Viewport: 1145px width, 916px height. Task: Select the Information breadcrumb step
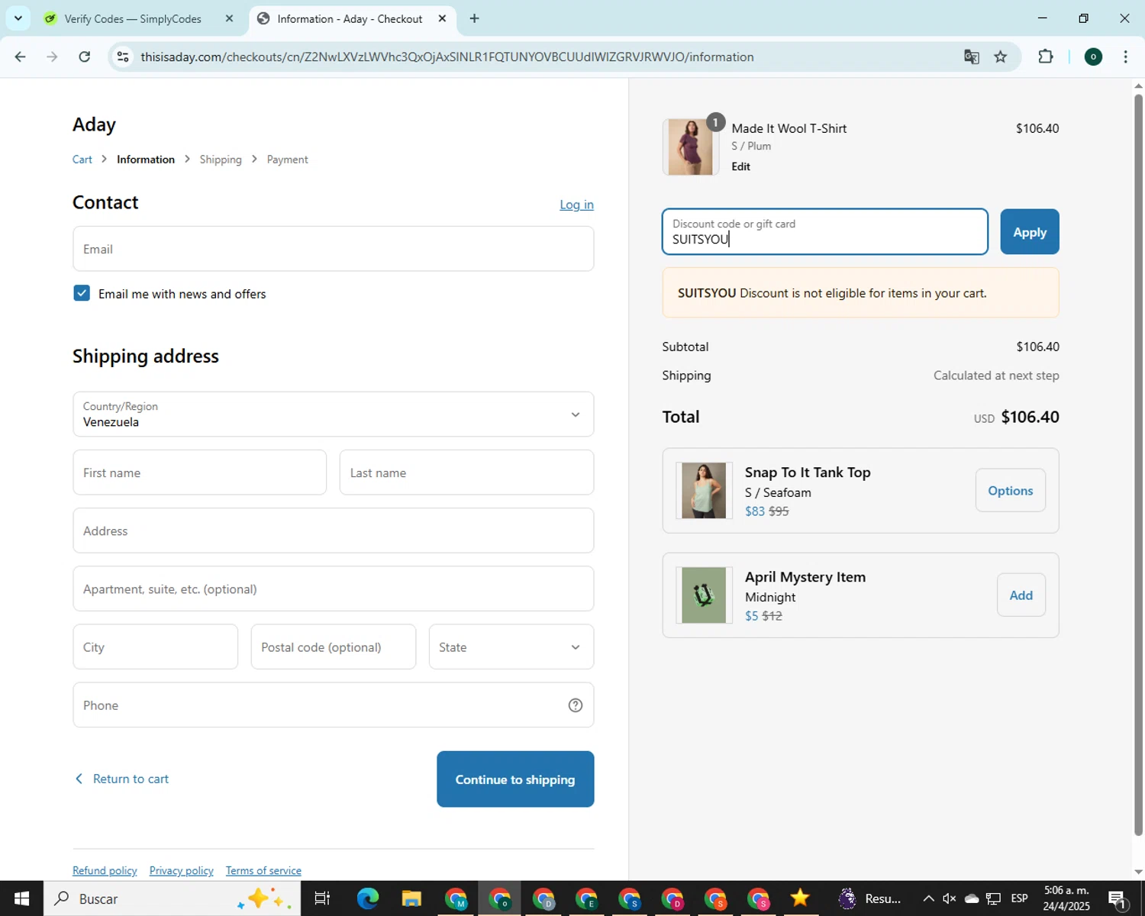[146, 160]
